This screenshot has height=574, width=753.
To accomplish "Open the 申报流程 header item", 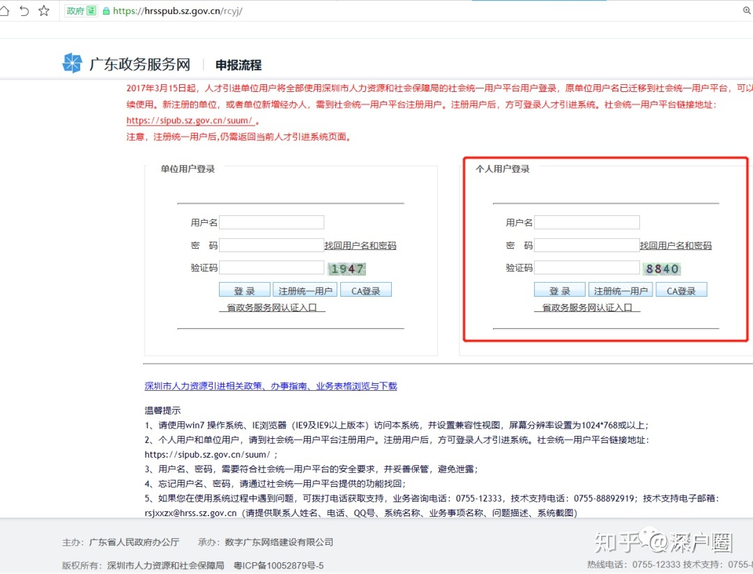I will coord(238,65).
